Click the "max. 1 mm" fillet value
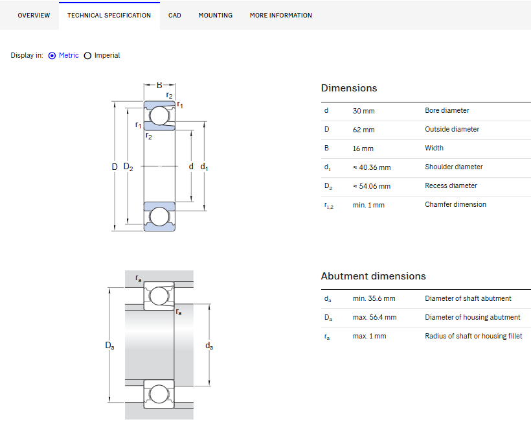The image size is (531, 426). pyautogui.click(x=369, y=336)
